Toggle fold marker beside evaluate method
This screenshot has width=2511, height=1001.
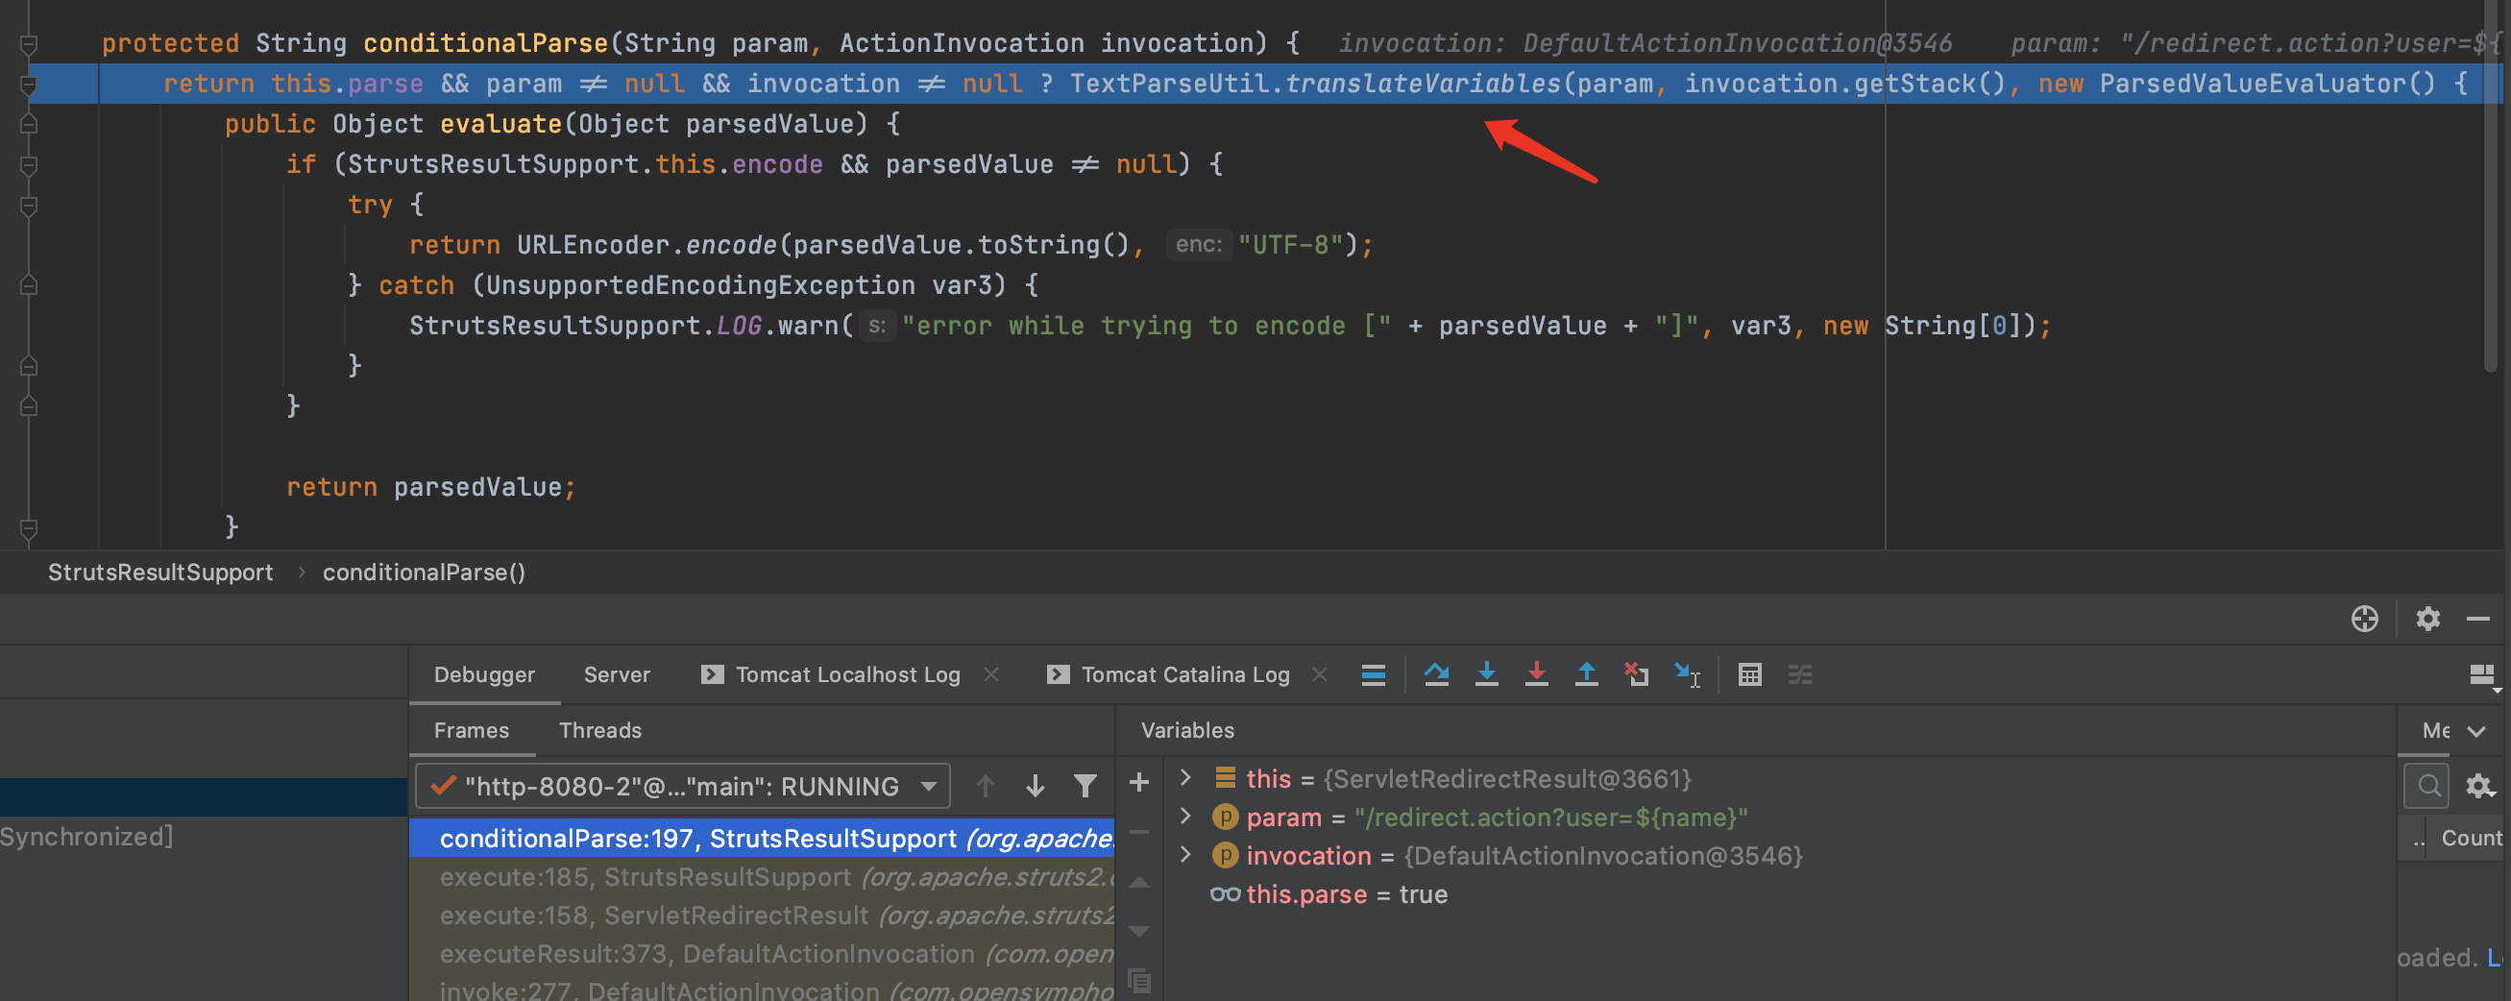[x=28, y=124]
